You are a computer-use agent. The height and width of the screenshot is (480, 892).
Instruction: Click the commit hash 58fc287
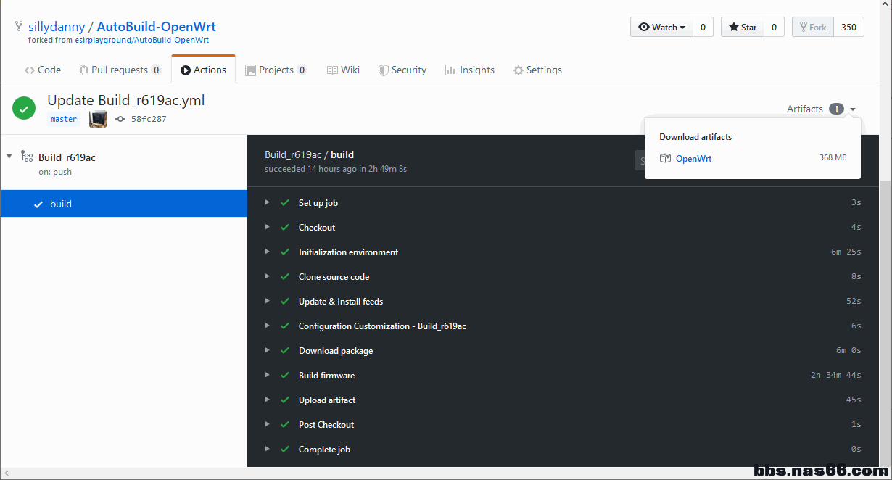coord(149,119)
